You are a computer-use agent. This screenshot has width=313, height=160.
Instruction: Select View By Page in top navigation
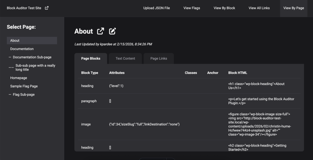click(293, 8)
